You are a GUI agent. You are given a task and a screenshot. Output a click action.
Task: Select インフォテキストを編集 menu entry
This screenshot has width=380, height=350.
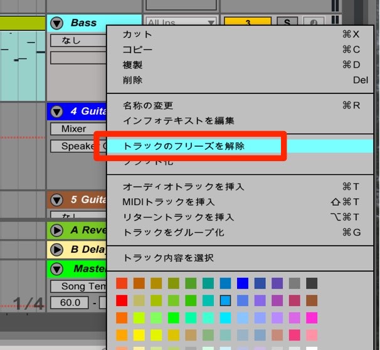tap(240, 120)
